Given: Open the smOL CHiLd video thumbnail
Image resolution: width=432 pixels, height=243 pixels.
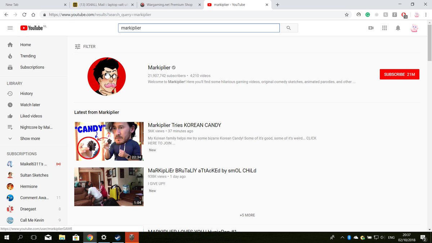Looking at the screenshot, I should (x=109, y=186).
